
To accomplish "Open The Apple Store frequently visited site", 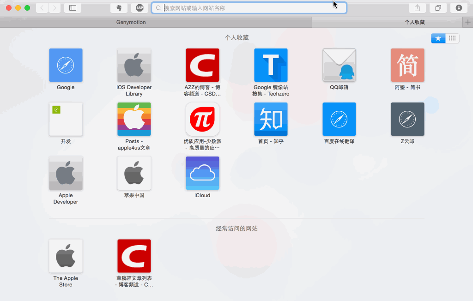I will [66, 256].
